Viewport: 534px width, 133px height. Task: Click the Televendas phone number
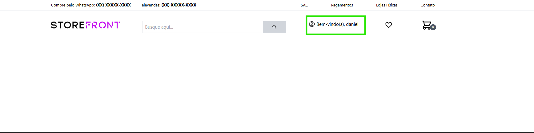coord(179,5)
